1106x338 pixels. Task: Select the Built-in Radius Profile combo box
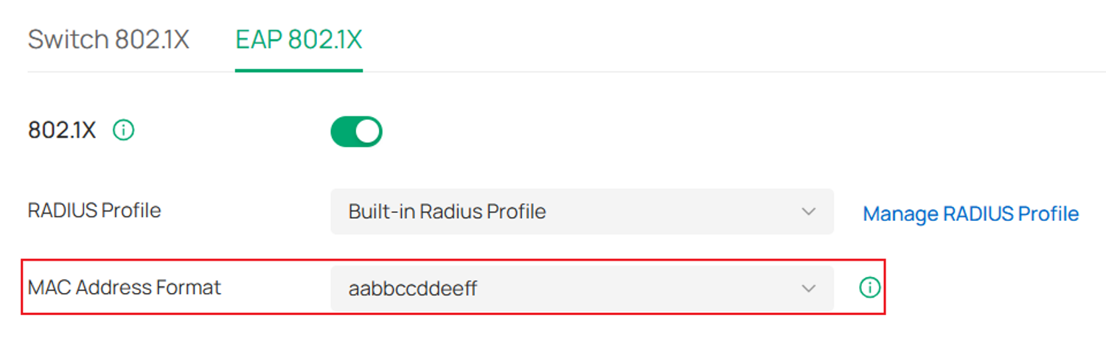pos(582,211)
